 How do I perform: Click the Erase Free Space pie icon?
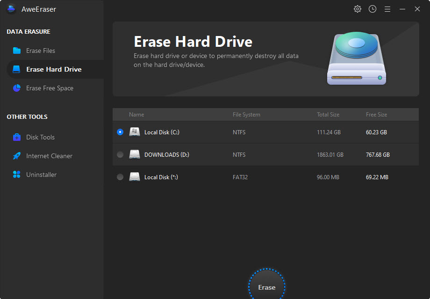[x=17, y=88]
